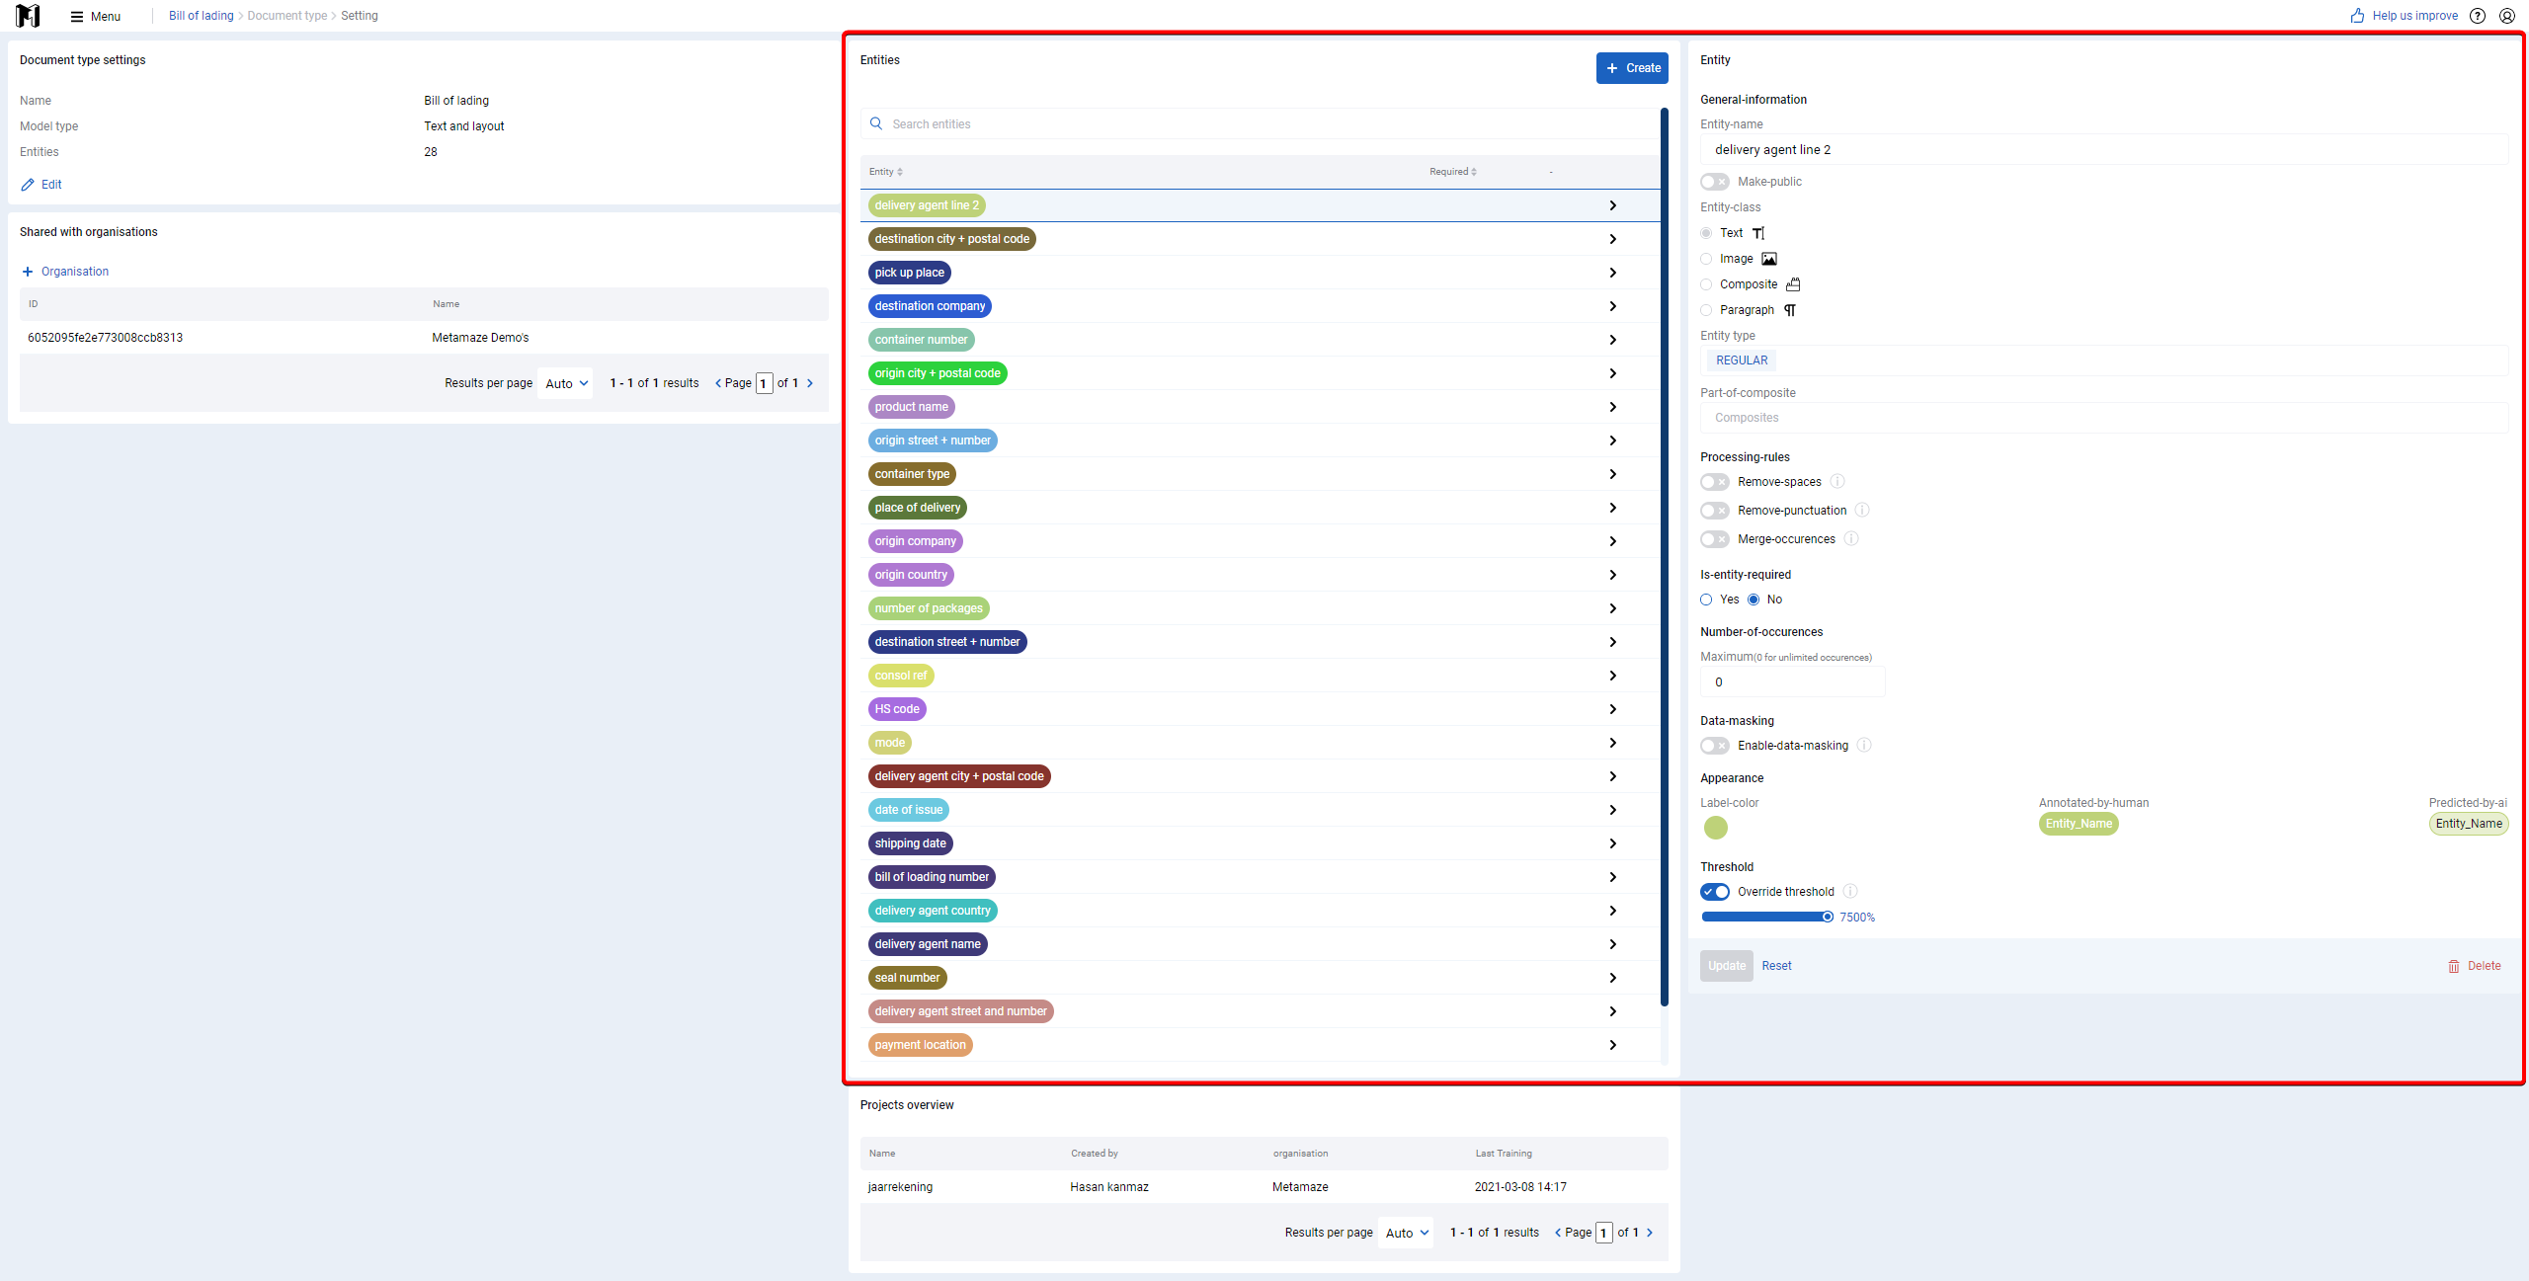Click info icon next to Remove-spaces

1837,482
